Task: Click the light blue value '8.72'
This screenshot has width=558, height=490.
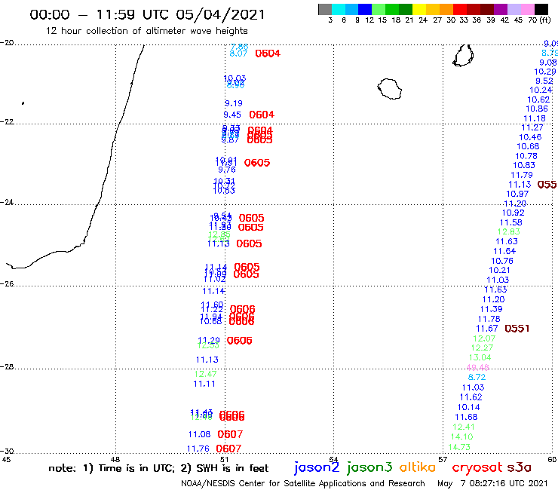Action: pyautogui.click(x=477, y=377)
